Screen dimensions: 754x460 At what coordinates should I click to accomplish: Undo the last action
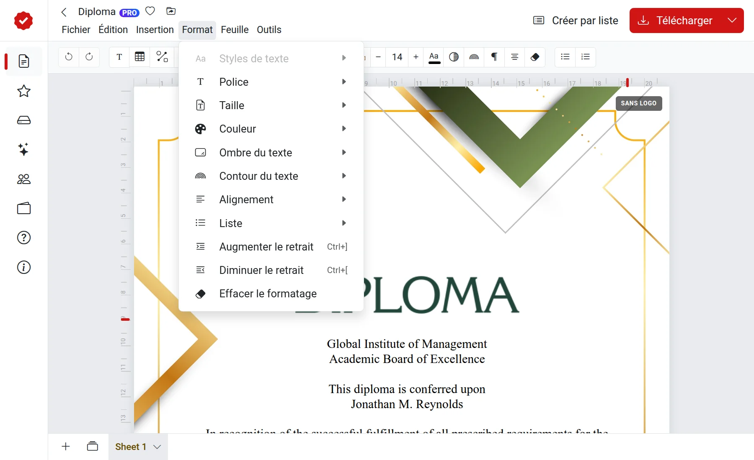click(x=69, y=57)
